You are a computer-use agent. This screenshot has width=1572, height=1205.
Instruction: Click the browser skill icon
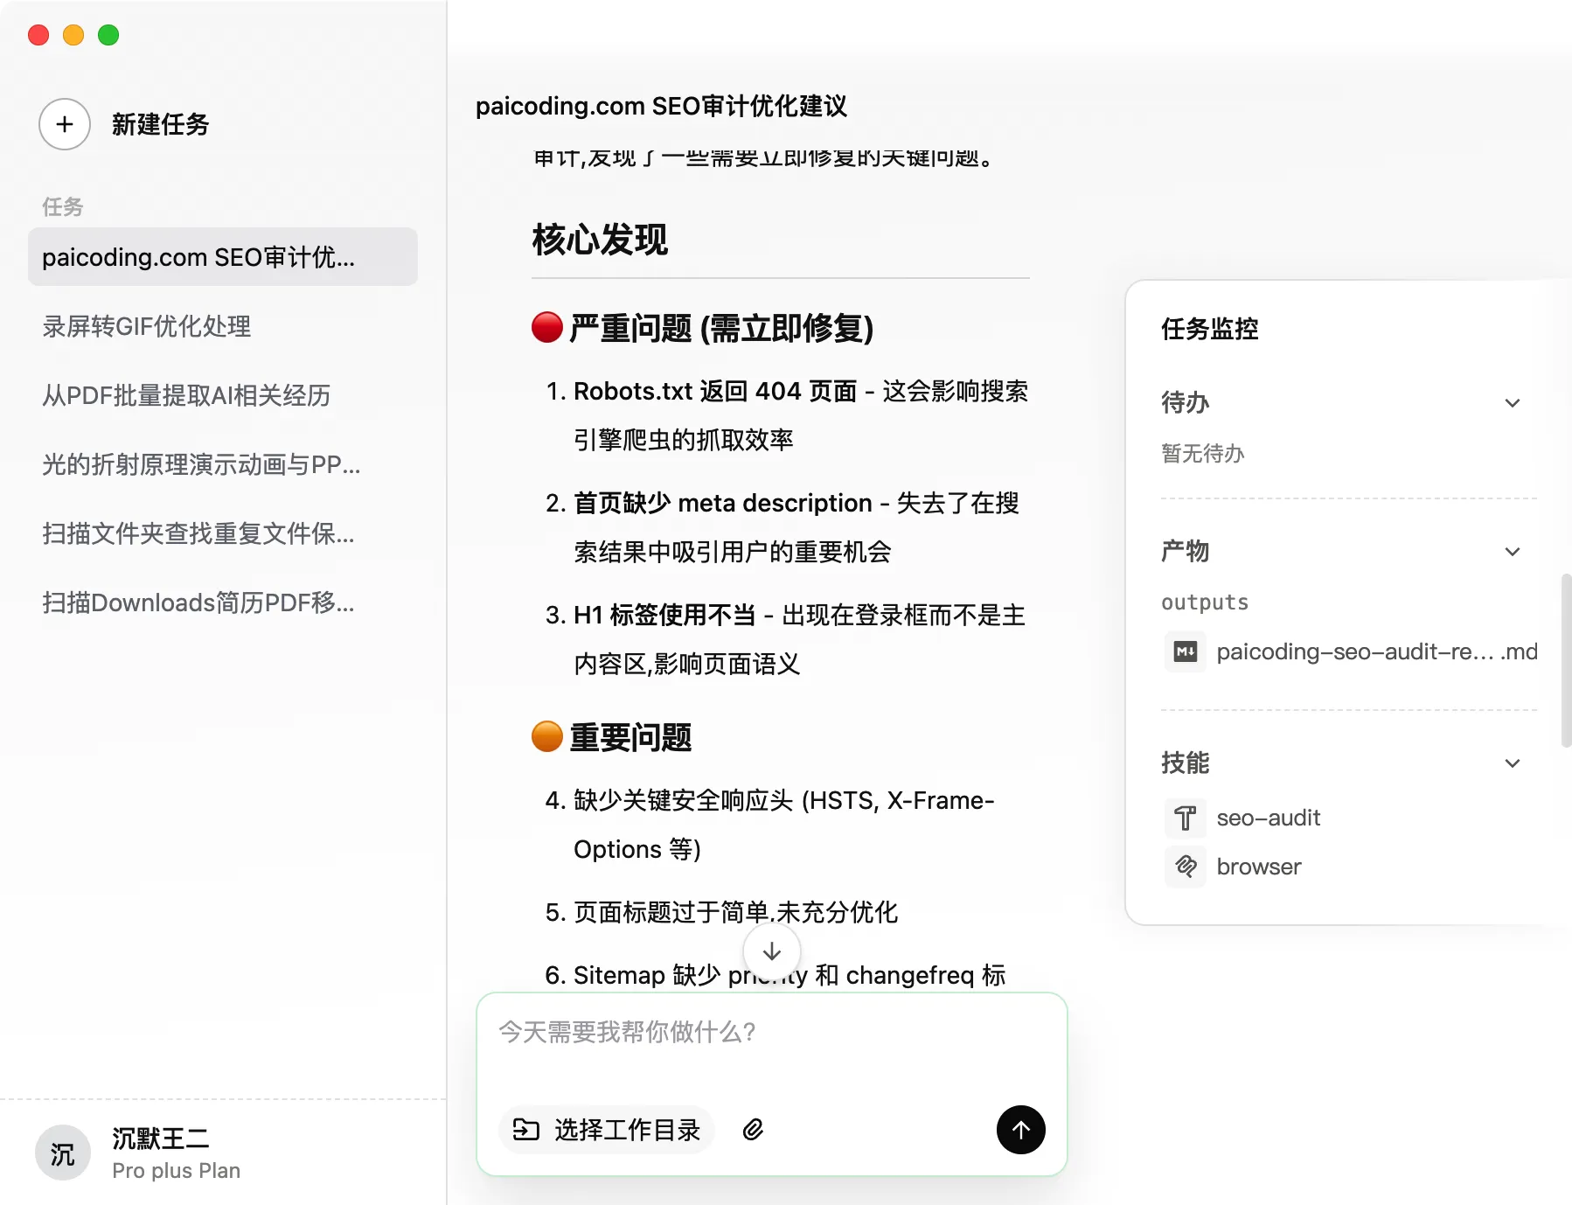pos(1186,867)
